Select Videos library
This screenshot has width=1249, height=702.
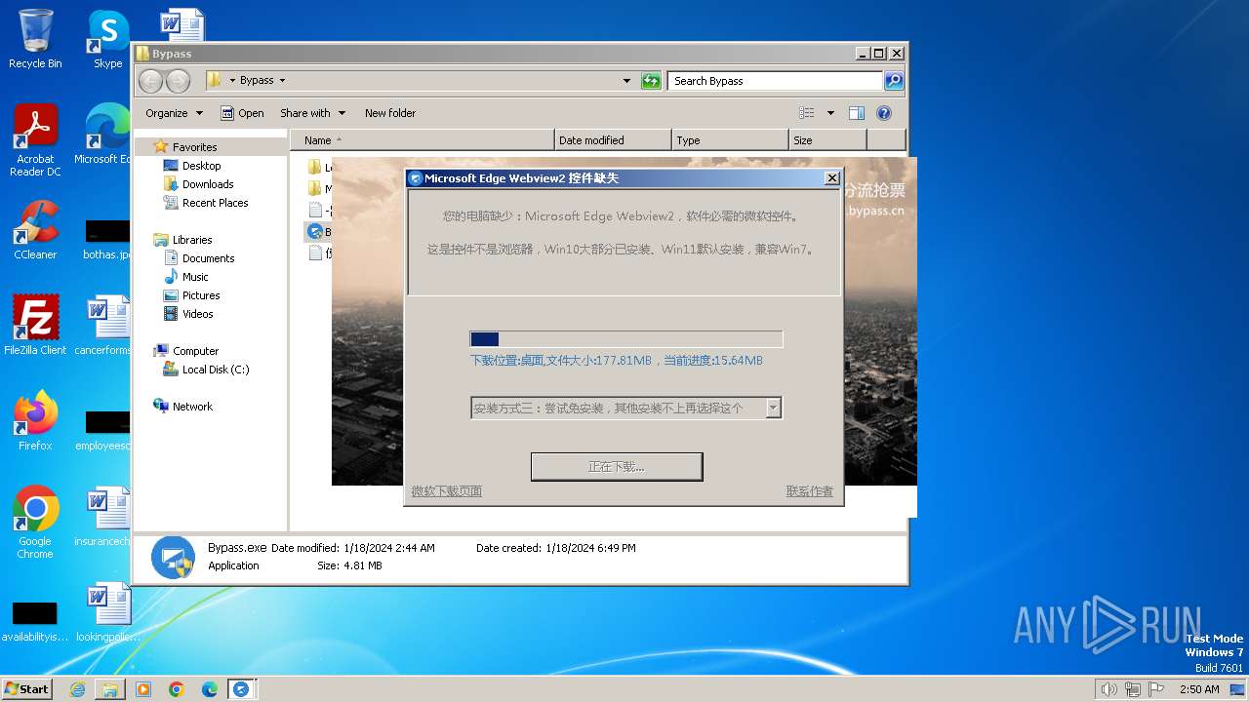[x=197, y=314]
